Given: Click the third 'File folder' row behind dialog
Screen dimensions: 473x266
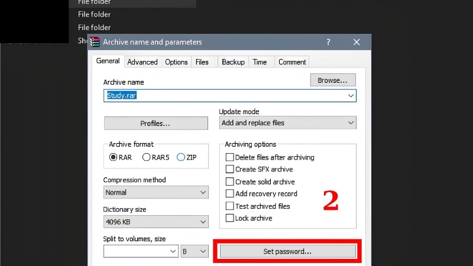Looking at the screenshot, I should 94,27.
